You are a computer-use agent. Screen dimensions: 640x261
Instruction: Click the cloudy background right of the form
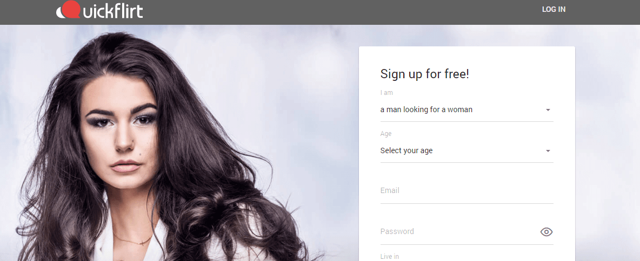click(608, 142)
